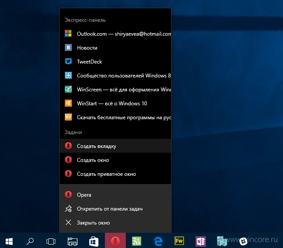Launch Opera from jump list
The width and height of the screenshot is (283, 248).
115,195
